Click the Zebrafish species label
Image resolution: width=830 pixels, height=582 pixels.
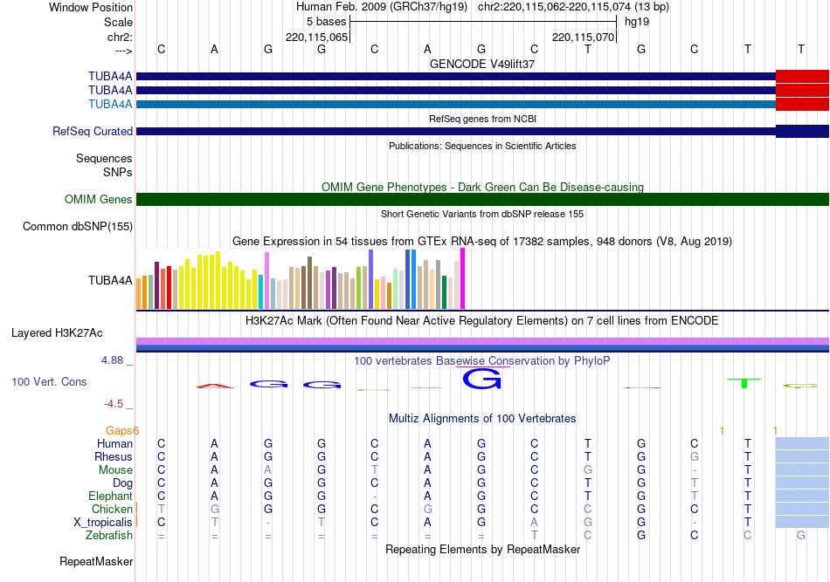coord(109,535)
